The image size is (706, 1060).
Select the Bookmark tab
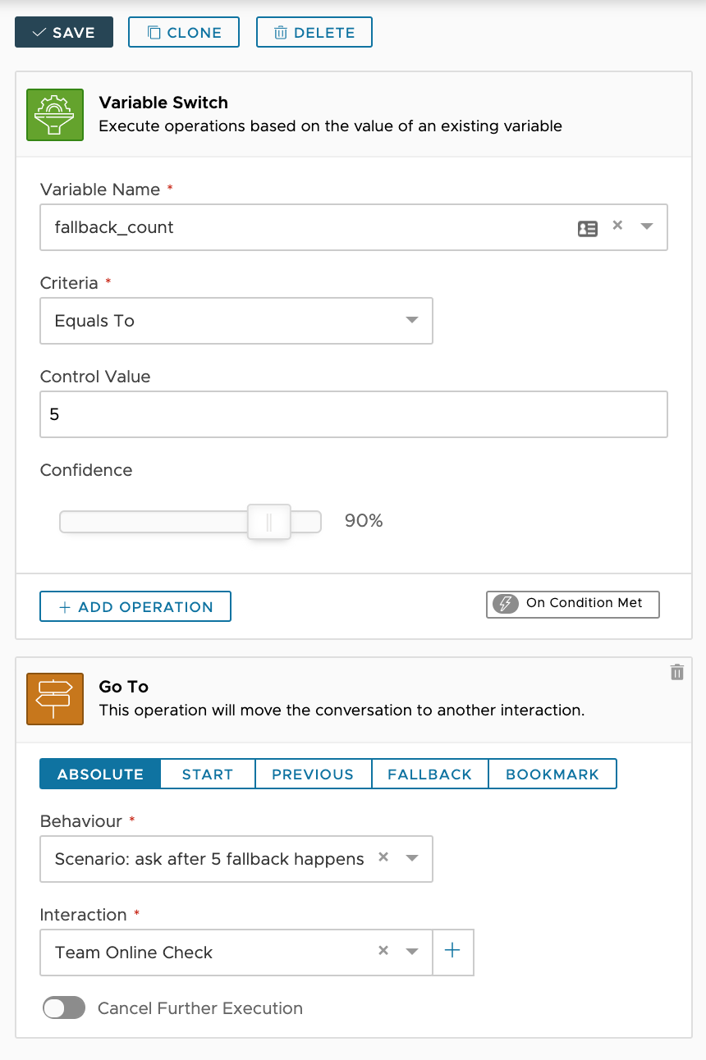[552, 774]
